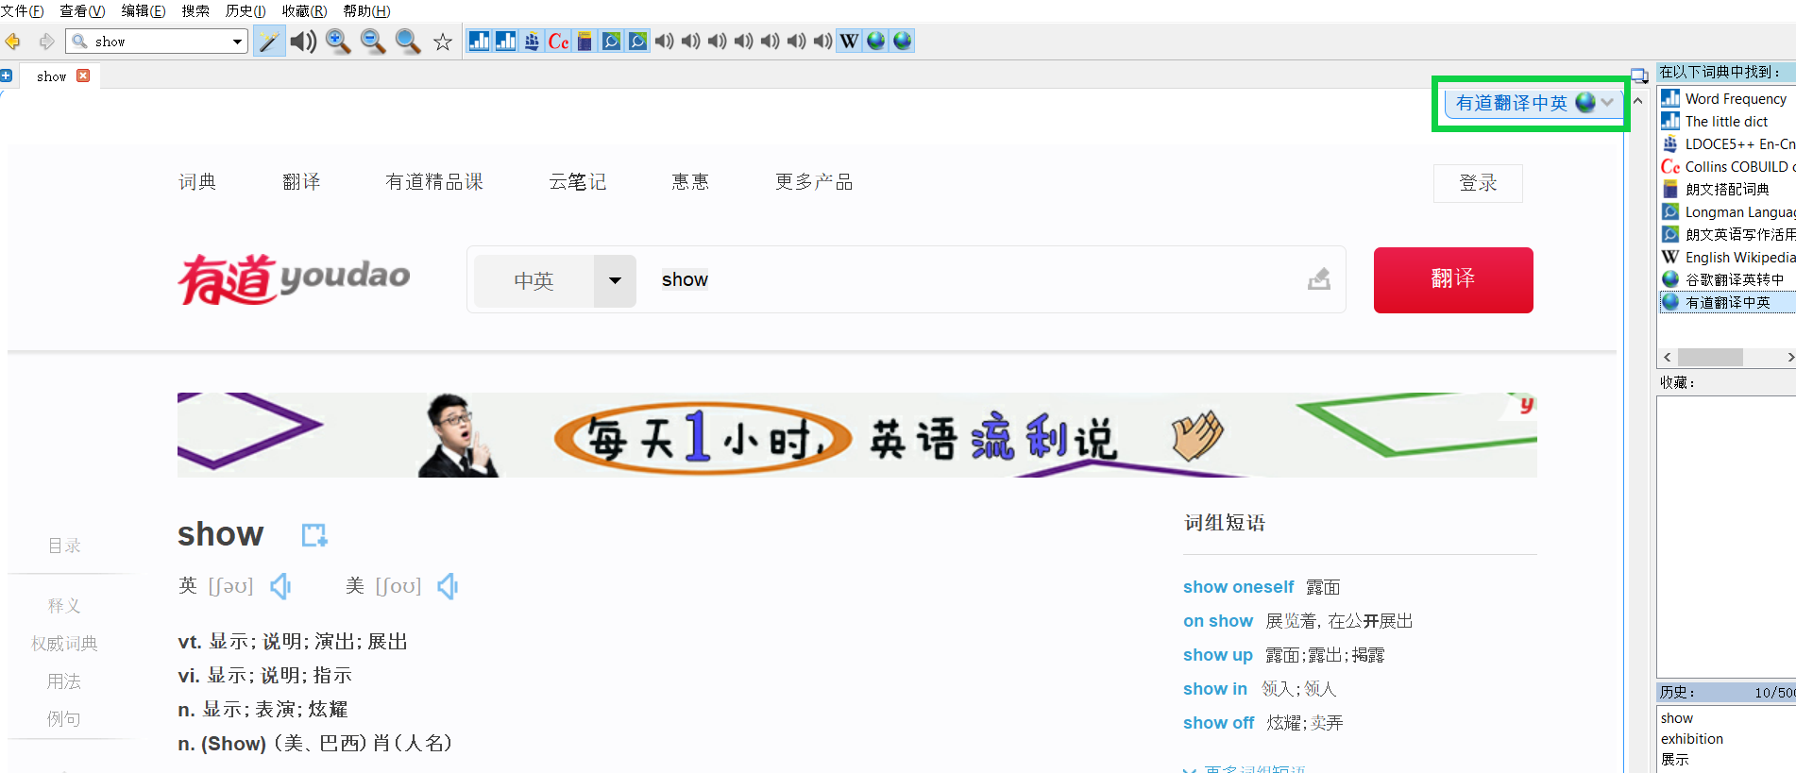Screen dimensions: 1796x773
Task: Zoom out with minus magnifier
Action: coord(373,42)
